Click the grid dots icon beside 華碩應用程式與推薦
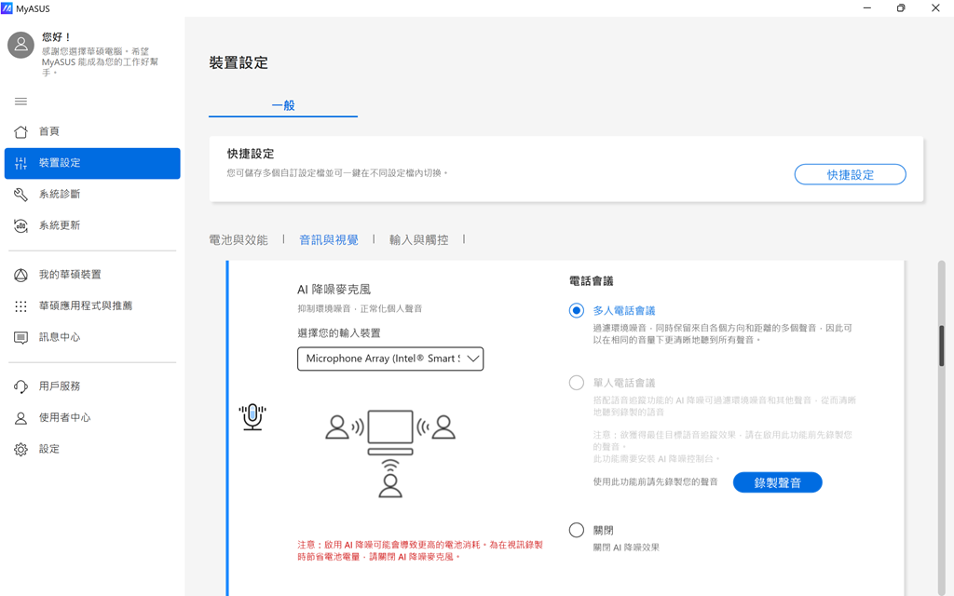 pos(20,305)
